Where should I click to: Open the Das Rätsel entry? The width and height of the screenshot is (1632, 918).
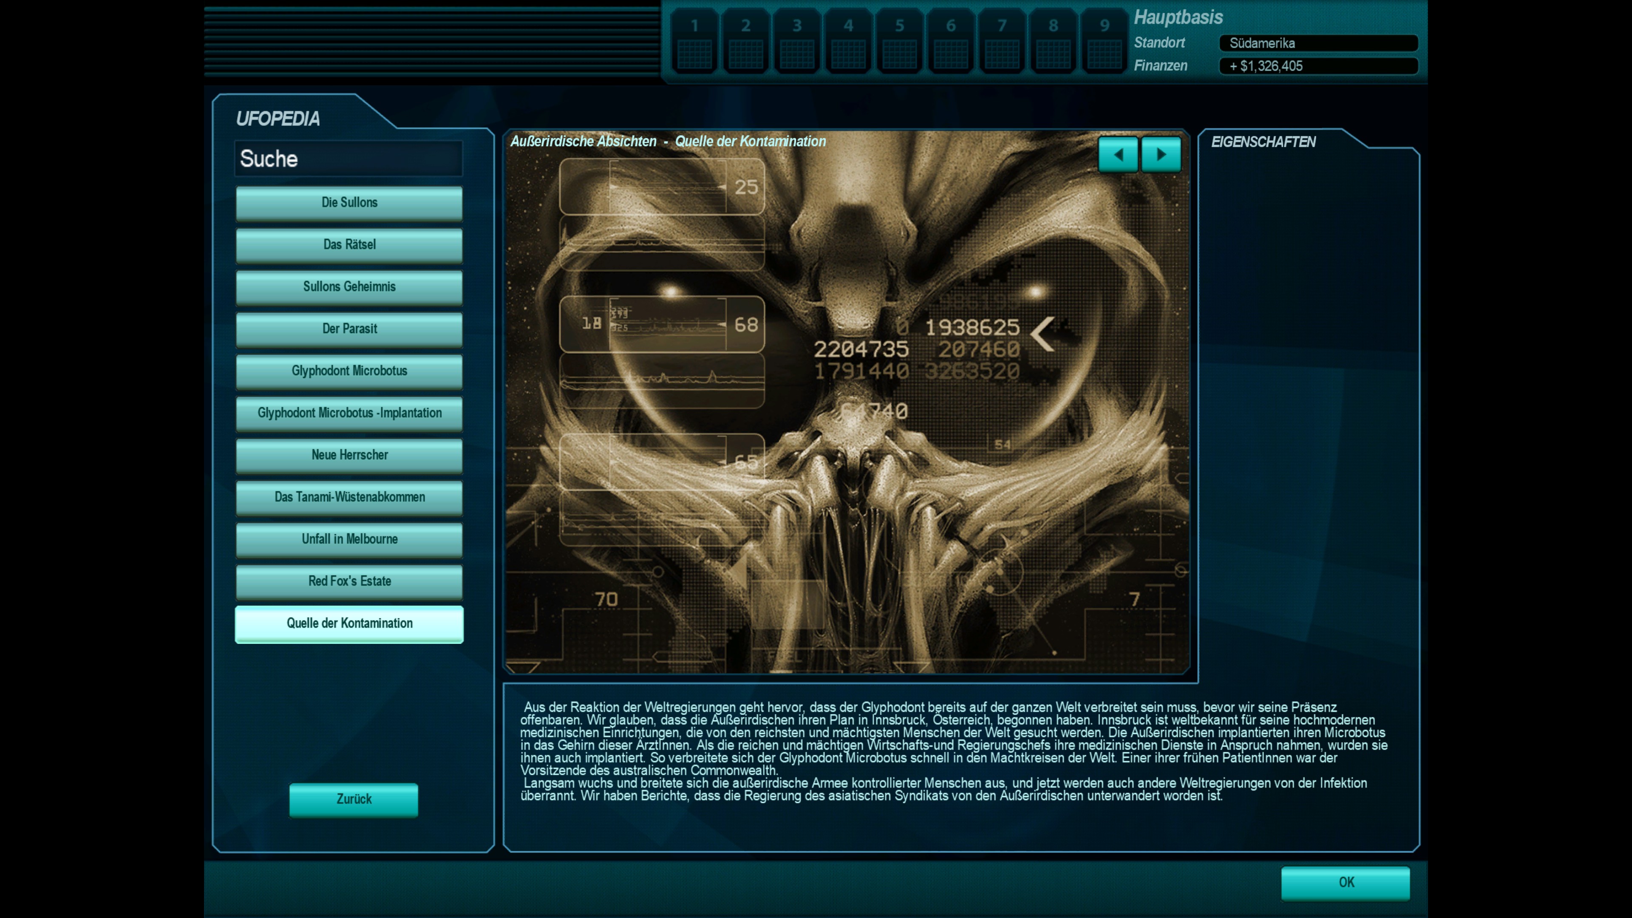coord(349,244)
